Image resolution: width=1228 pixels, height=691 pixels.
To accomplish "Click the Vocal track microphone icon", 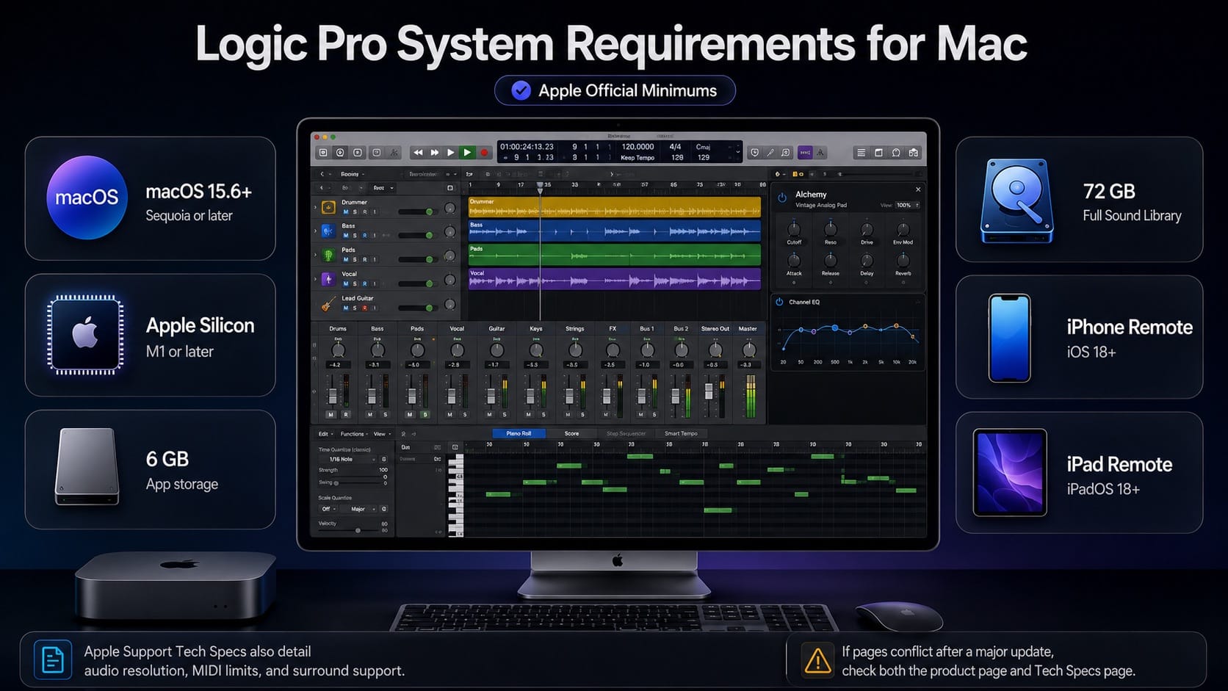I will [x=328, y=280].
